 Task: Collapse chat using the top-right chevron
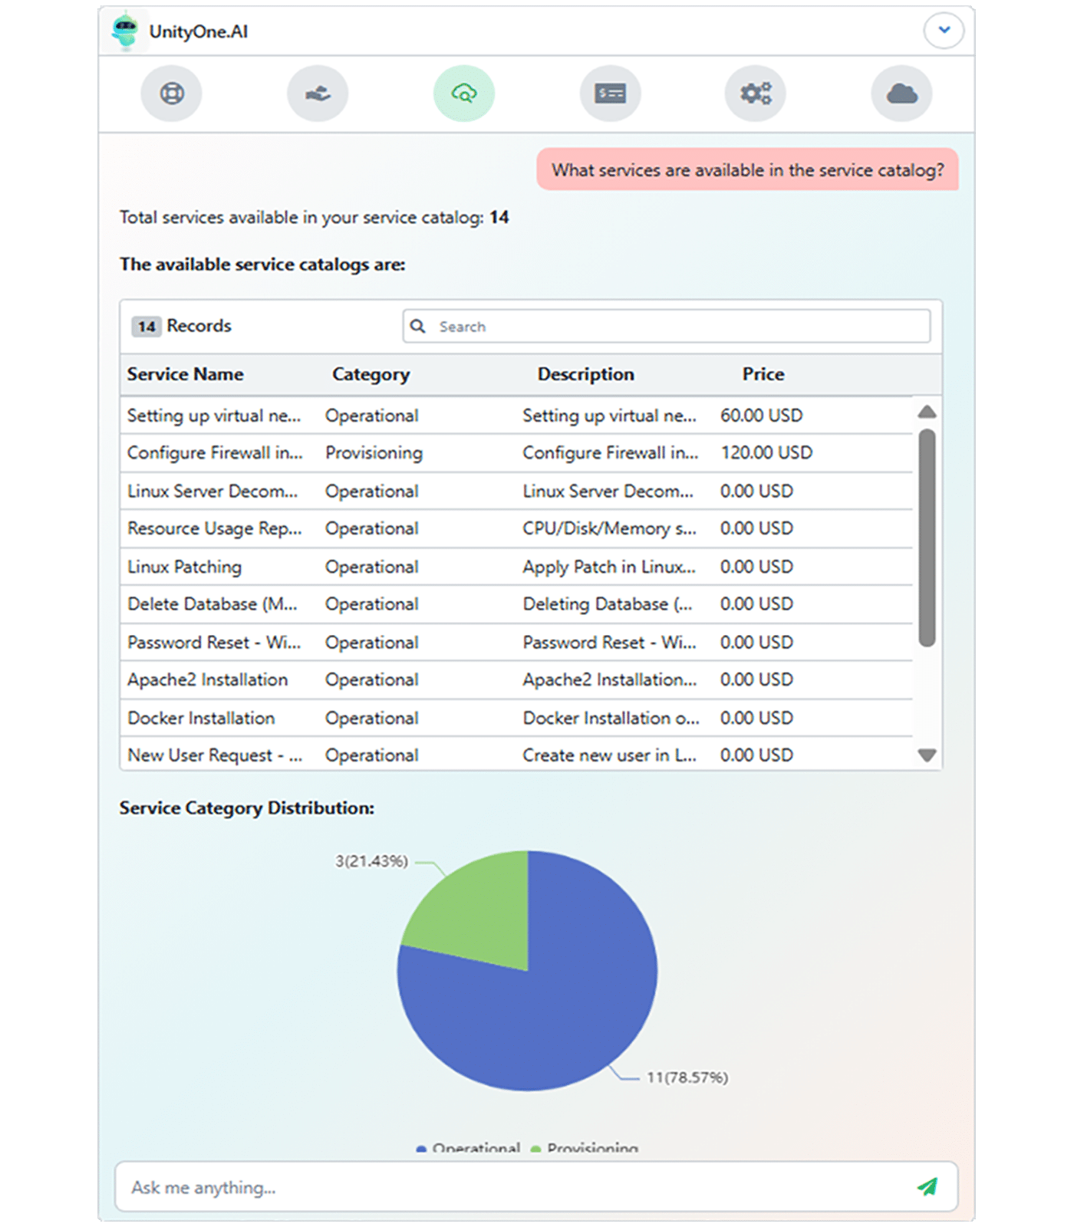(944, 31)
